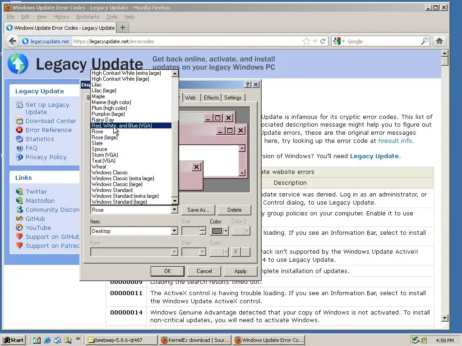Open the File menu

pos(10,17)
